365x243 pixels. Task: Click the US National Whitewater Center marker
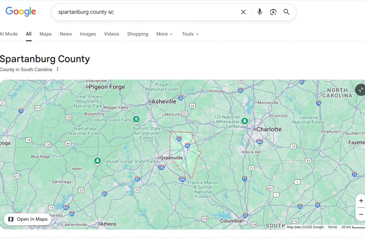pos(245,121)
